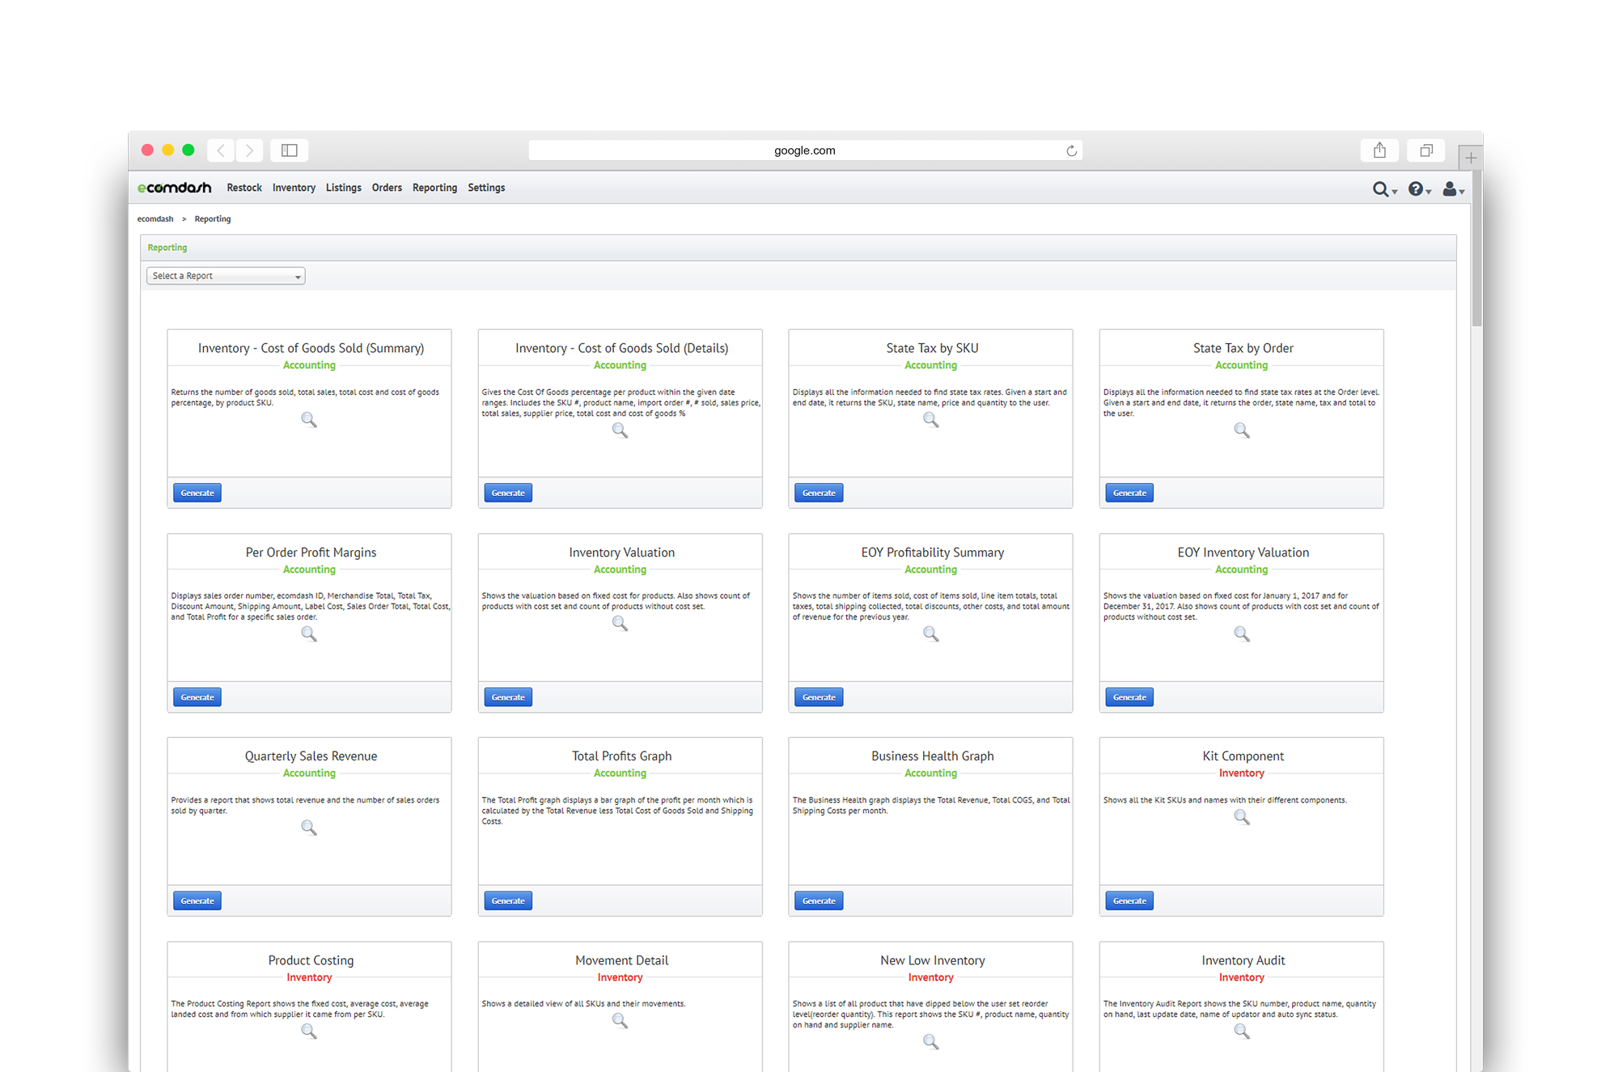The image size is (1618, 1072).
Task: Open the user account icon menu
Action: click(1453, 189)
